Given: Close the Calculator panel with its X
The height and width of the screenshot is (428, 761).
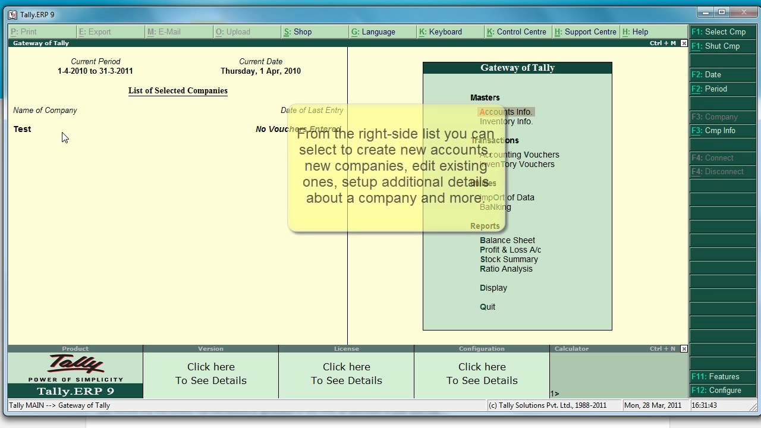Looking at the screenshot, I should point(684,349).
